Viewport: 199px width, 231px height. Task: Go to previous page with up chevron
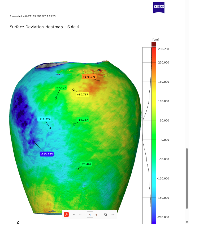pyautogui.click(x=74, y=215)
